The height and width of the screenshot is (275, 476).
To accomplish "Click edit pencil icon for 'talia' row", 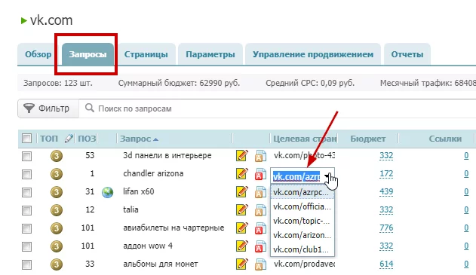I will click(x=241, y=209).
